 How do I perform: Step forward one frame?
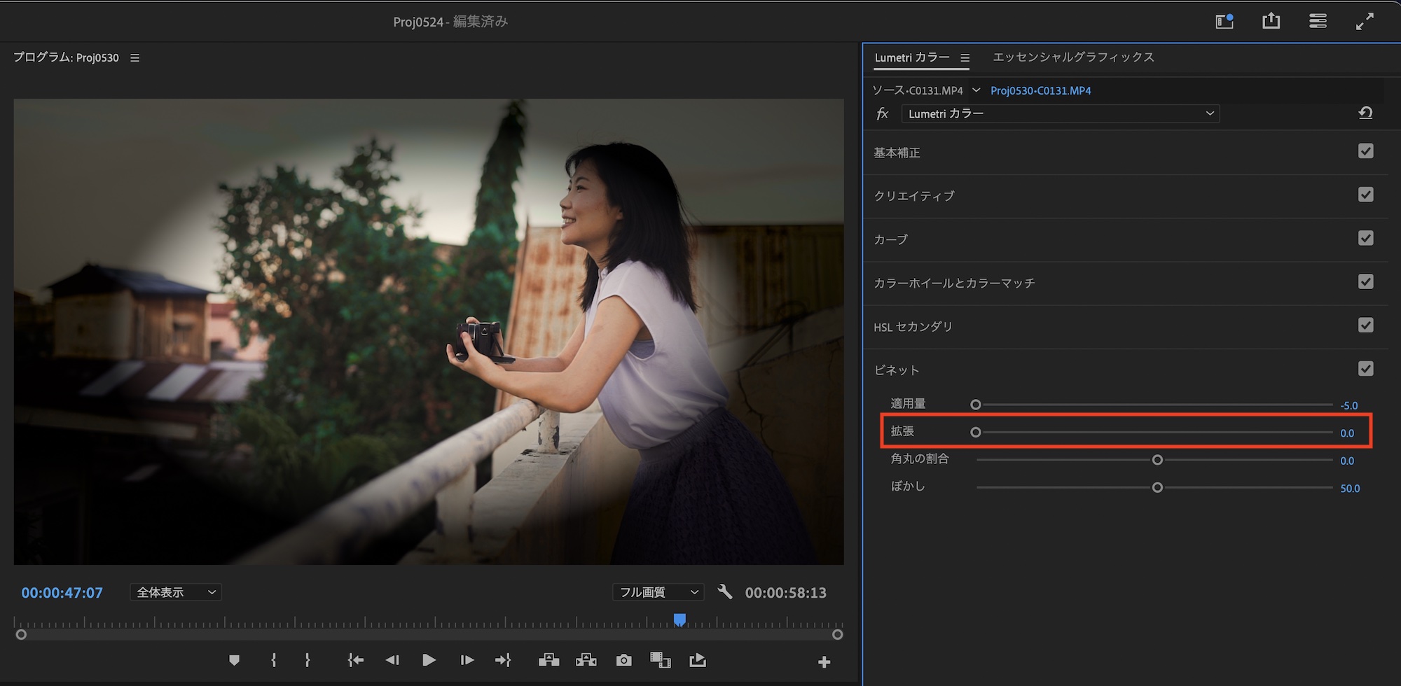pos(467,660)
